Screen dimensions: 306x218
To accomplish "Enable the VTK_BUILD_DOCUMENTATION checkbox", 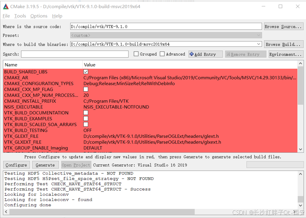I will [x=86, y=113].
